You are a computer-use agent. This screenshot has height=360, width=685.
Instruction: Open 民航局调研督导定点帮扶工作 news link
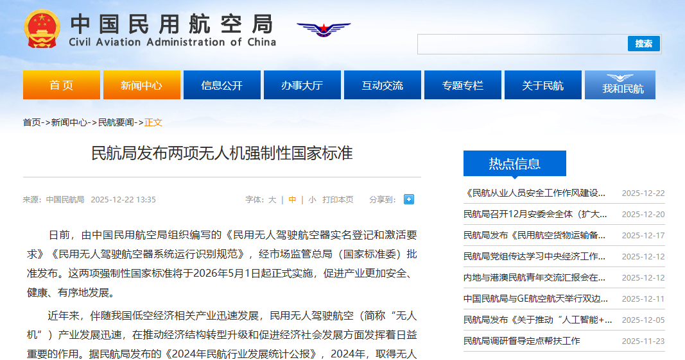521,341
